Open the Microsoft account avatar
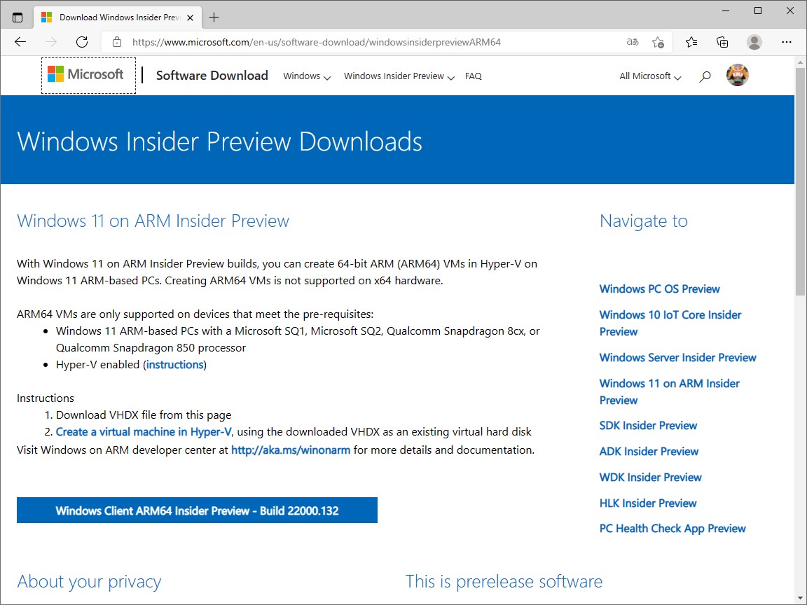 coord(737,75)
